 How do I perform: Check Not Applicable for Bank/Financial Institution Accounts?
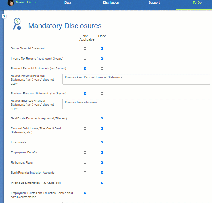point(85,173)
